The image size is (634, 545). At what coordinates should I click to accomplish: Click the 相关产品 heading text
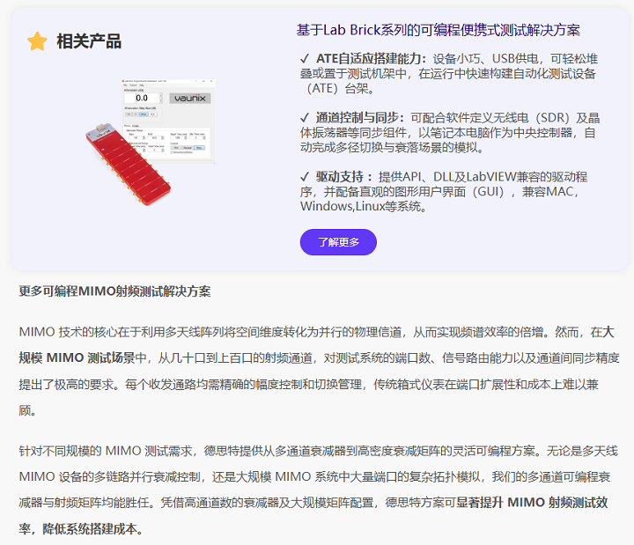click(89, 41)
